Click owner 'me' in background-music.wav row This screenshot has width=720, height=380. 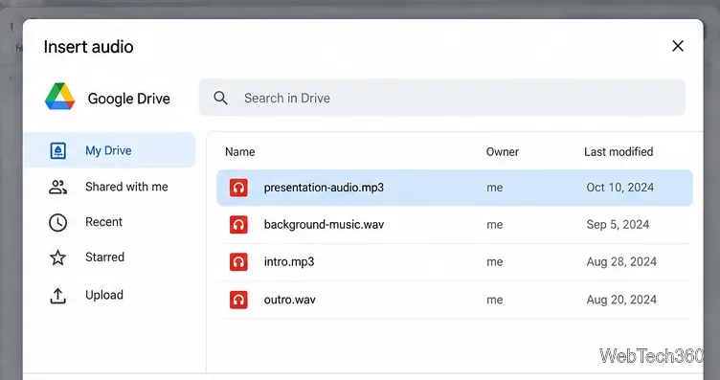click(495, 225)
